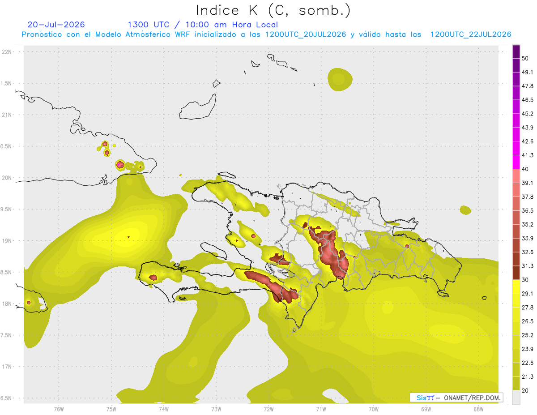The height and width of the screenshot is (415, 537).
Task: Click the "29.1" colorbar value label
Action: tap(528, 294)
